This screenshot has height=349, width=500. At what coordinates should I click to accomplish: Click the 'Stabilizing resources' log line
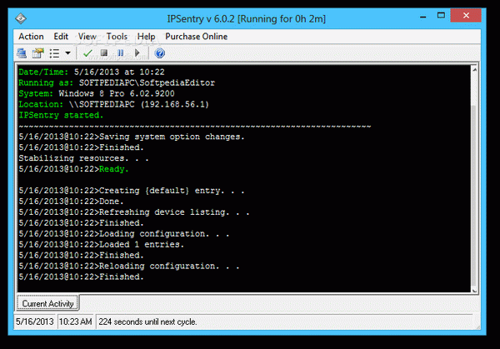click(83, 158)
